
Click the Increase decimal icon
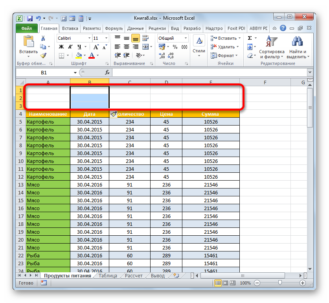(x=162, y=55)
